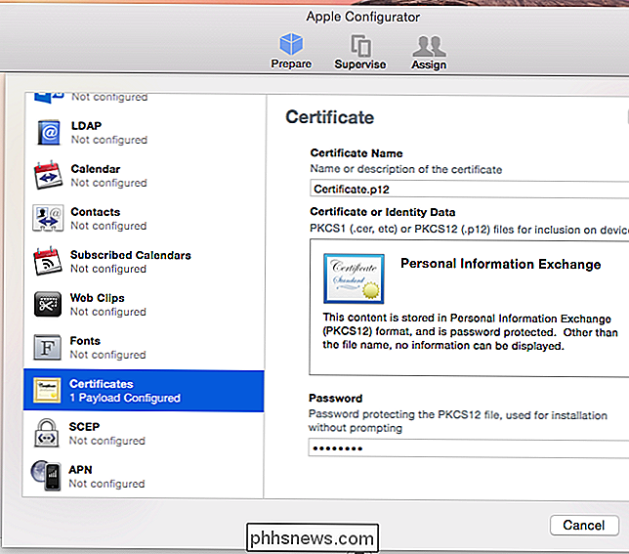Click the Certificate Name input field
This screenshot has height=554, width=629.
[470, 189]
